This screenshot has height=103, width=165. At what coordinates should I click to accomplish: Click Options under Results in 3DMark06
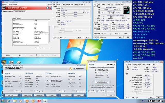[80, 91]
